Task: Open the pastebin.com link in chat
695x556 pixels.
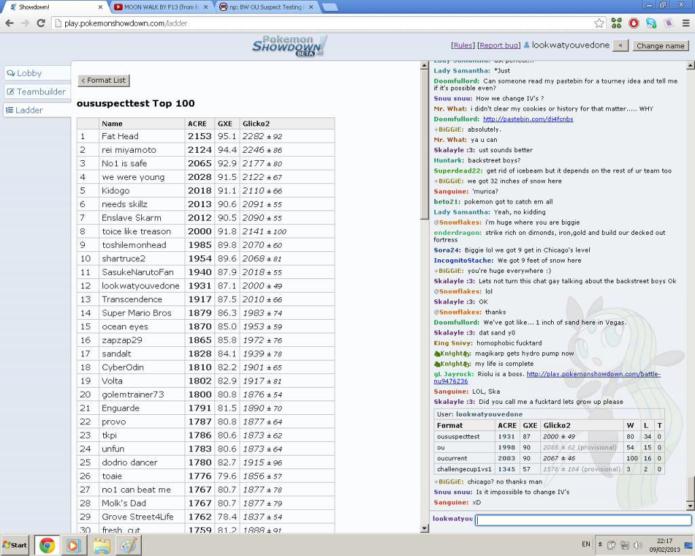Action: tap(527, 119)
